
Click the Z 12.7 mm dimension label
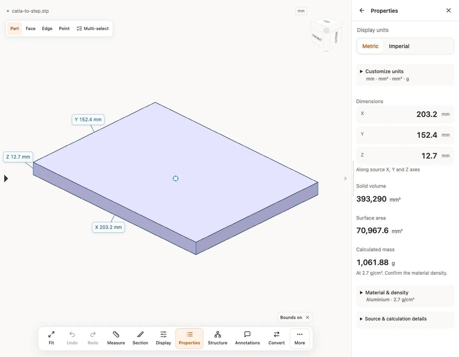tap(18, 157)
